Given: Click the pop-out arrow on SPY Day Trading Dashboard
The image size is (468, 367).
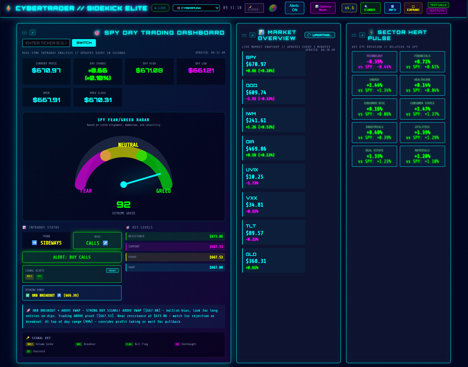Looking at the screenshot, I should [33, 33].
